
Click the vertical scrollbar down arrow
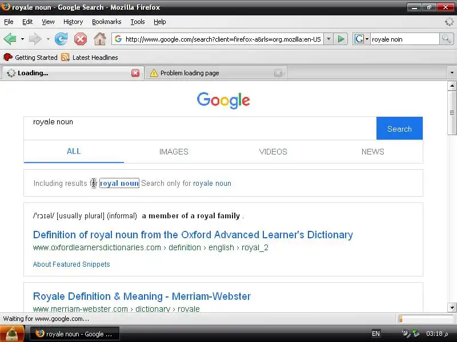452,307
